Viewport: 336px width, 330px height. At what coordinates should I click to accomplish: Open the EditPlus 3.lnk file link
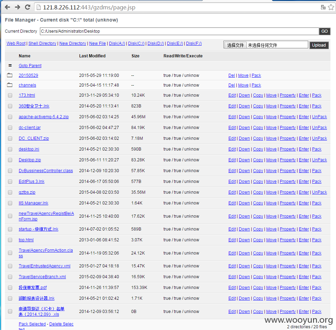32,182
